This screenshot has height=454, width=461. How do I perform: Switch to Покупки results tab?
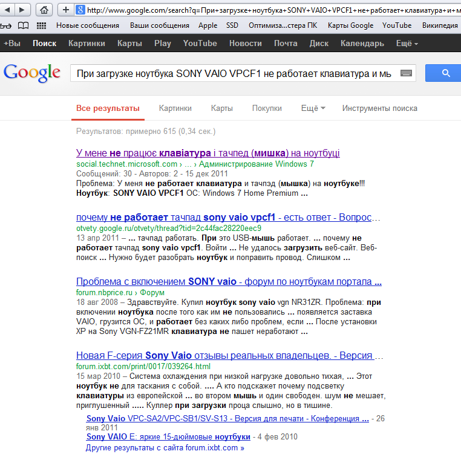tap(267, 108)
